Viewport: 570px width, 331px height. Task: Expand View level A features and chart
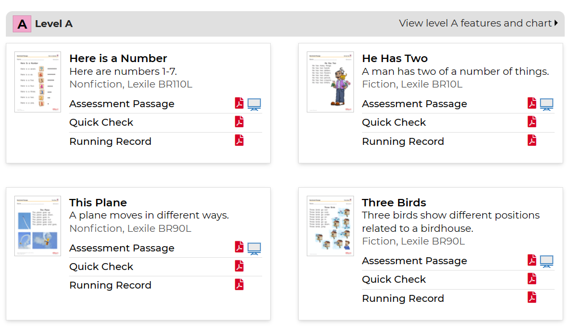[x=478, y=23]
